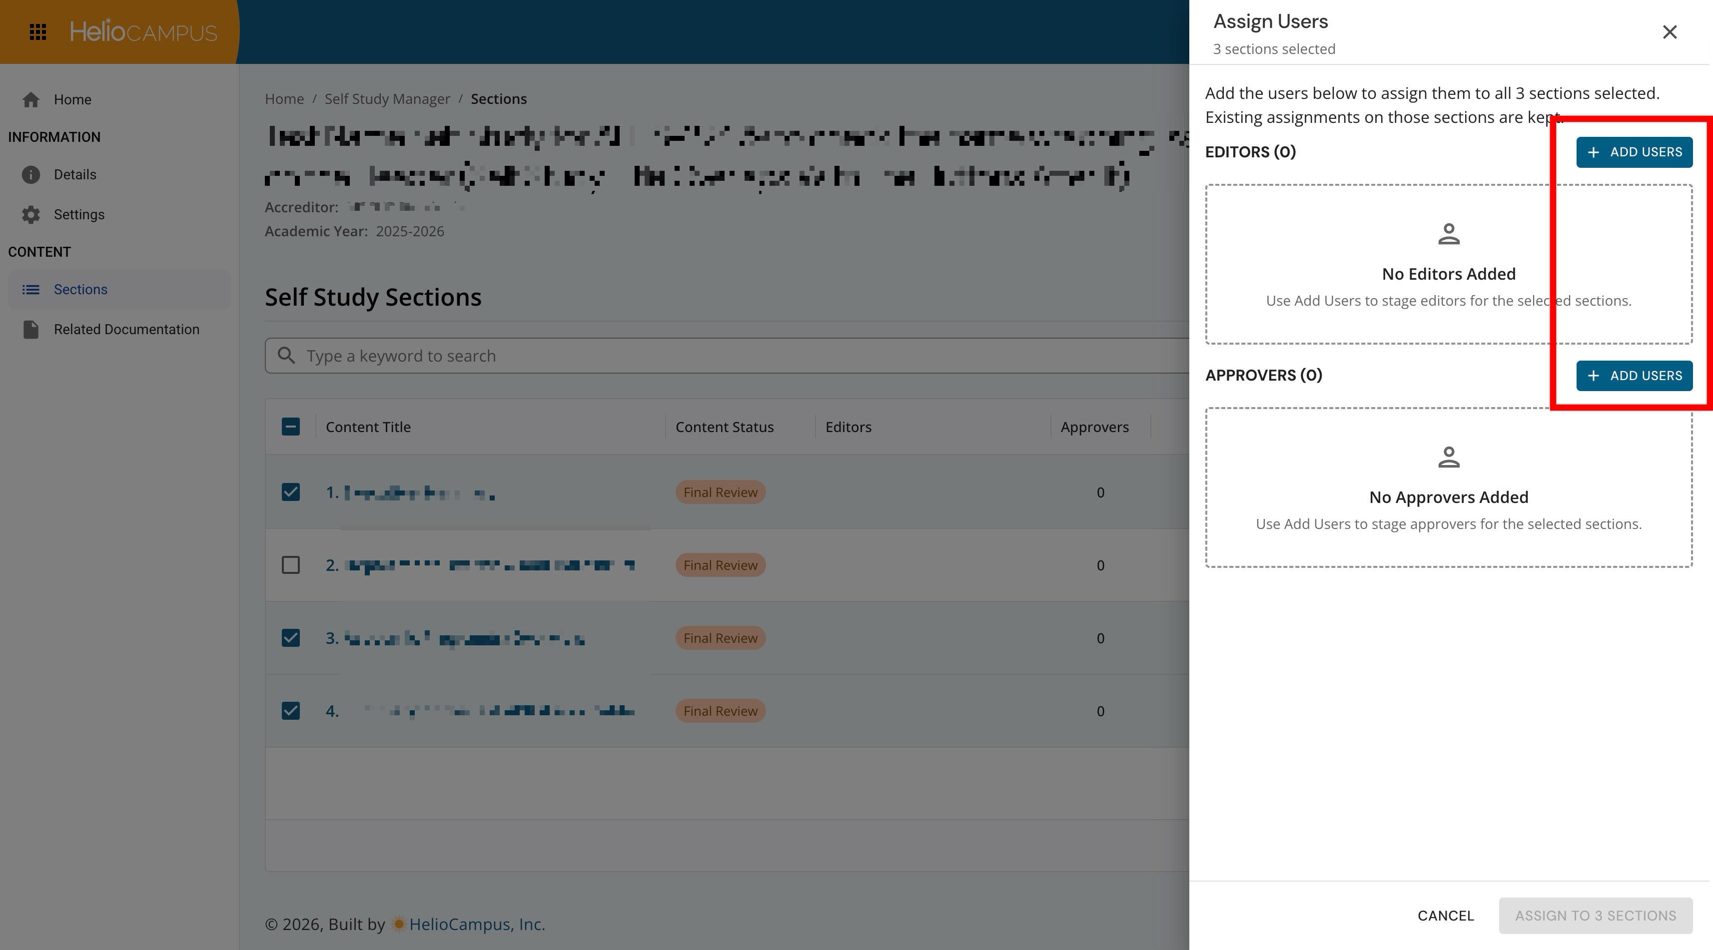The width and height of the screenshot is (1713, 950).
Task: Click the APPROVERS (0) heading
Action: tap(1263, 376)
